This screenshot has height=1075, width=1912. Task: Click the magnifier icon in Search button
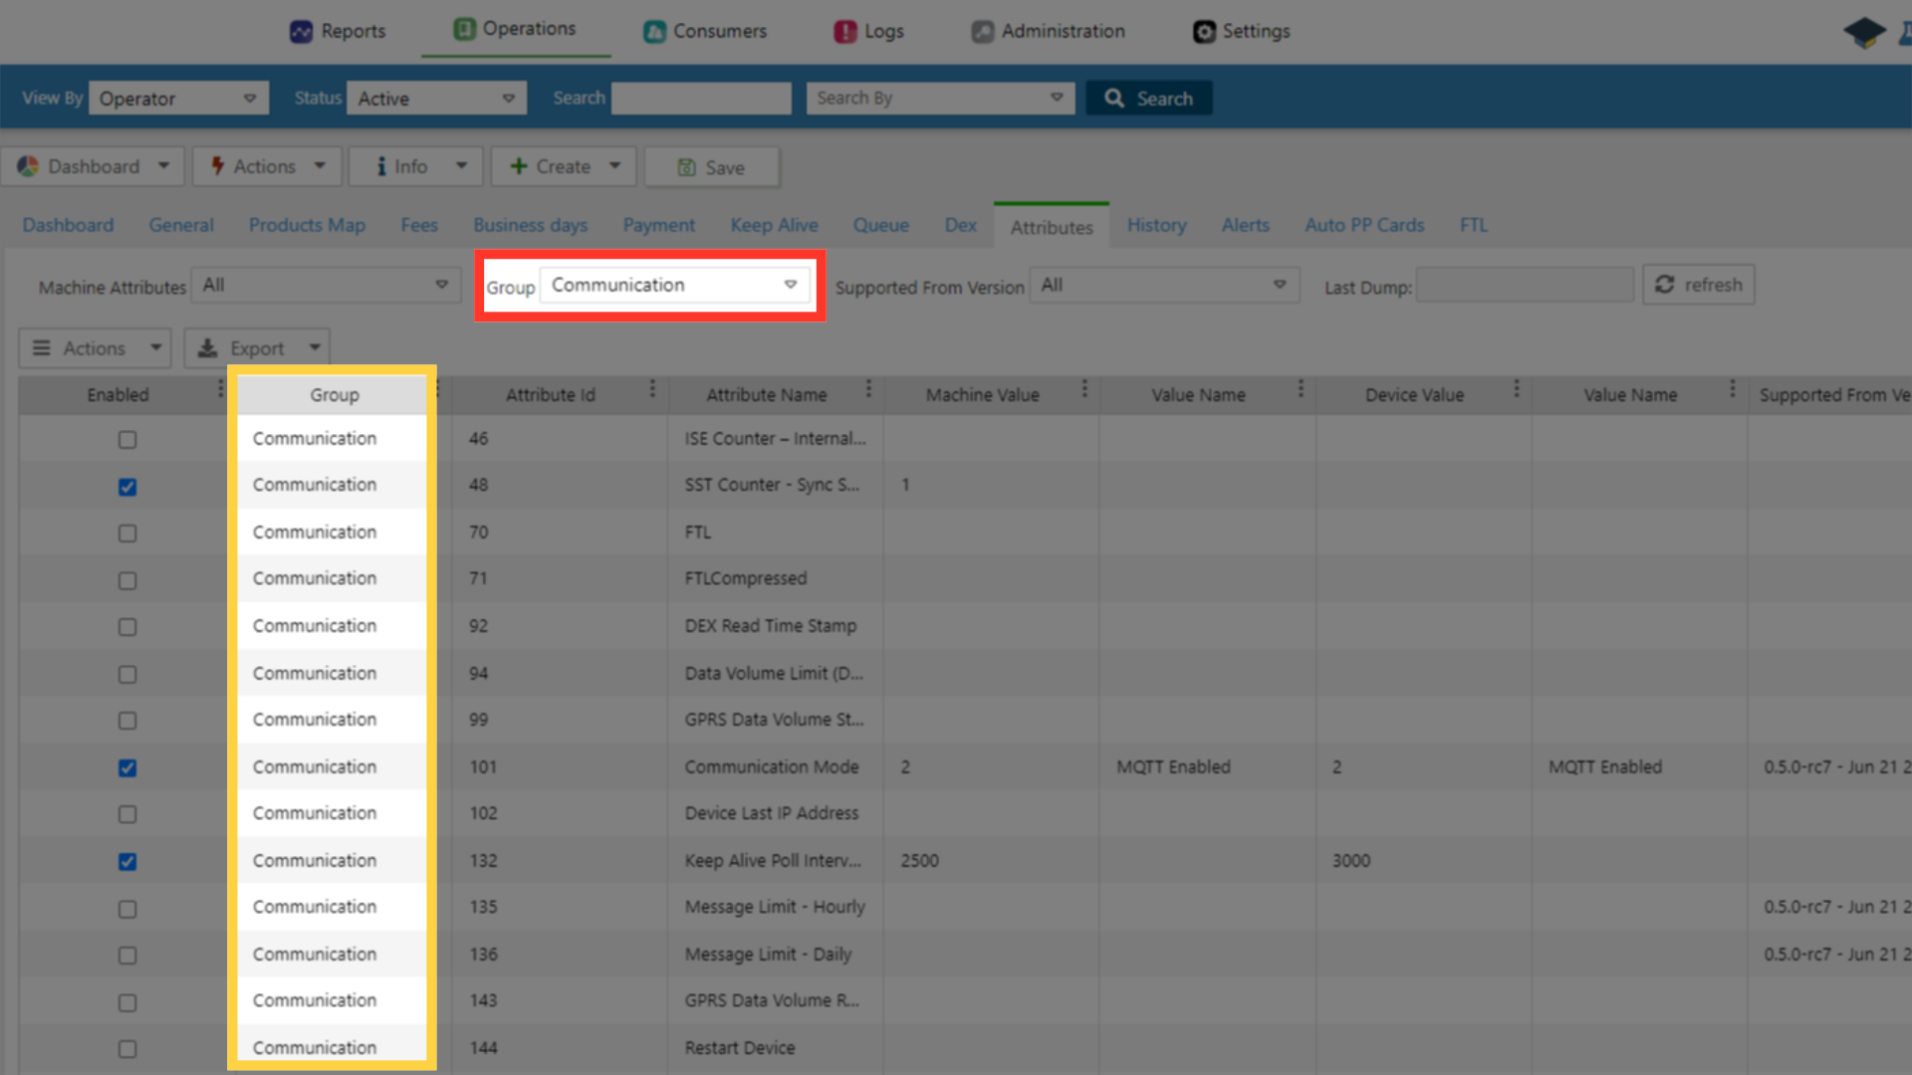pyautogui.click(x=1114, y=99)
